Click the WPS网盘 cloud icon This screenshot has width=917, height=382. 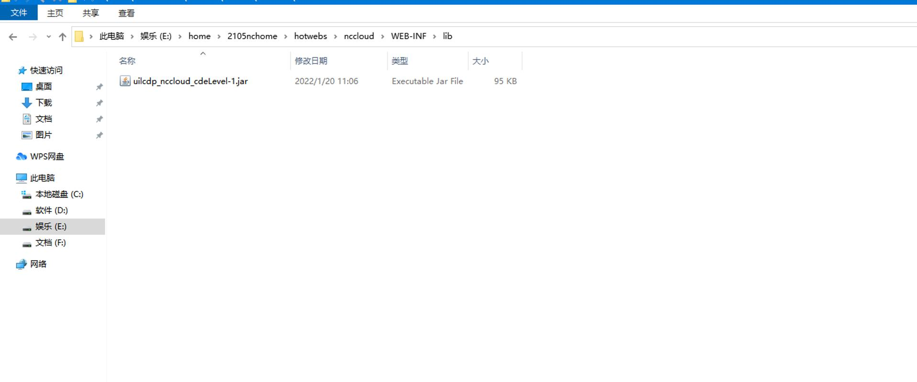tap(22, 157)
